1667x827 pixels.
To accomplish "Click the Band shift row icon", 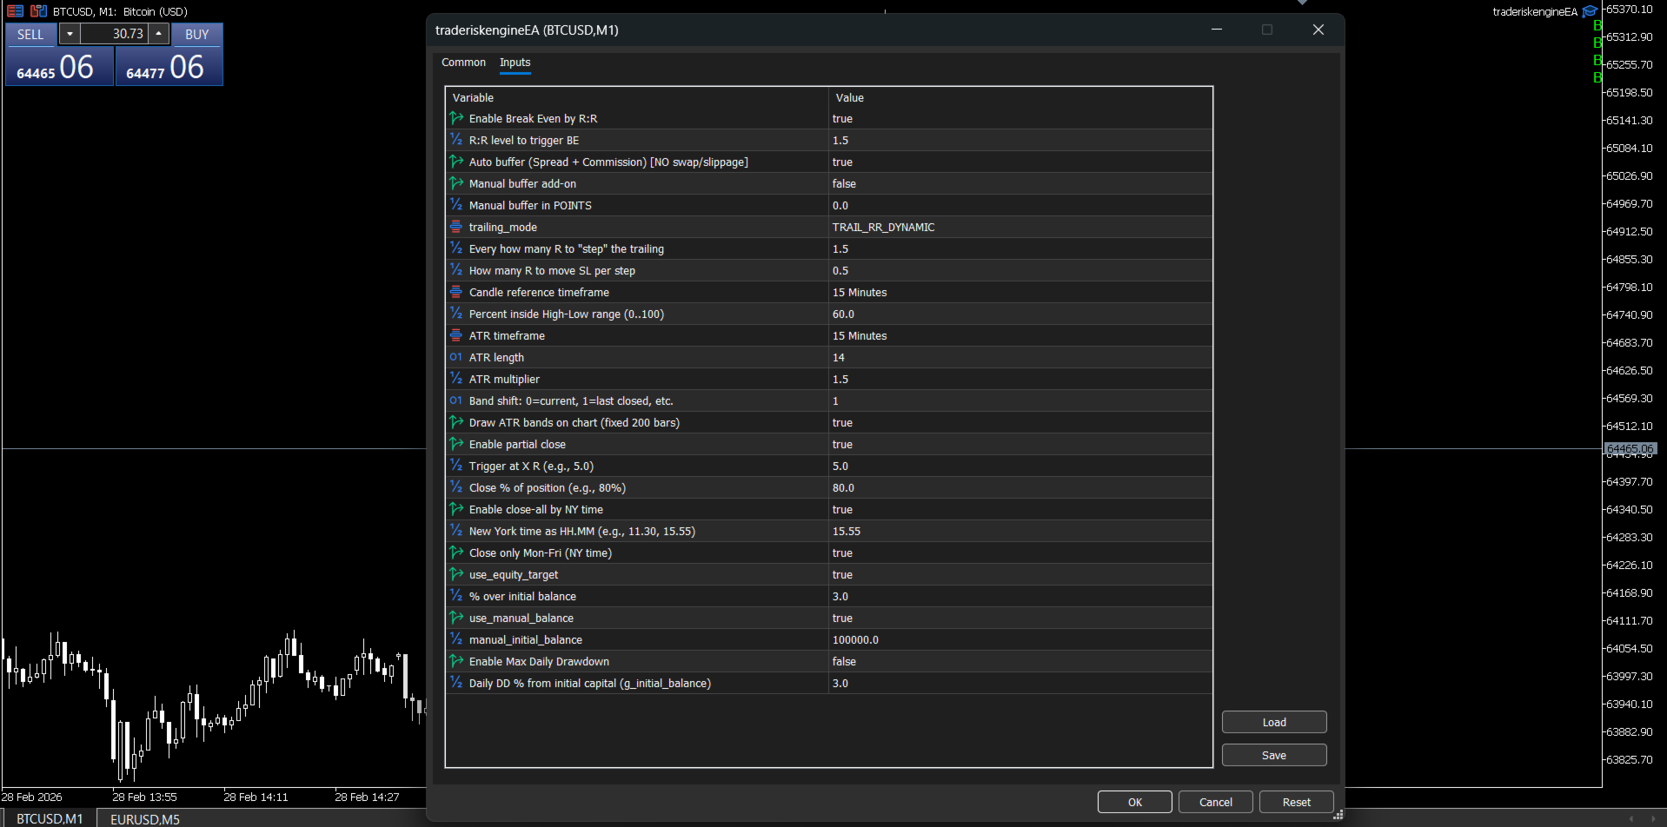I will point(456,400).
